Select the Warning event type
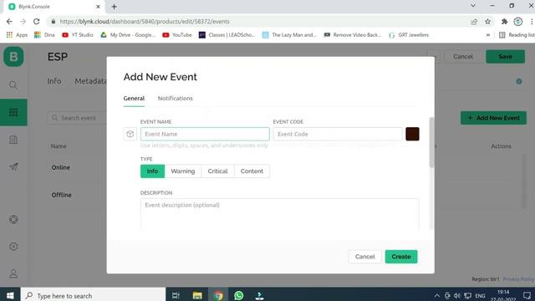 183,171
